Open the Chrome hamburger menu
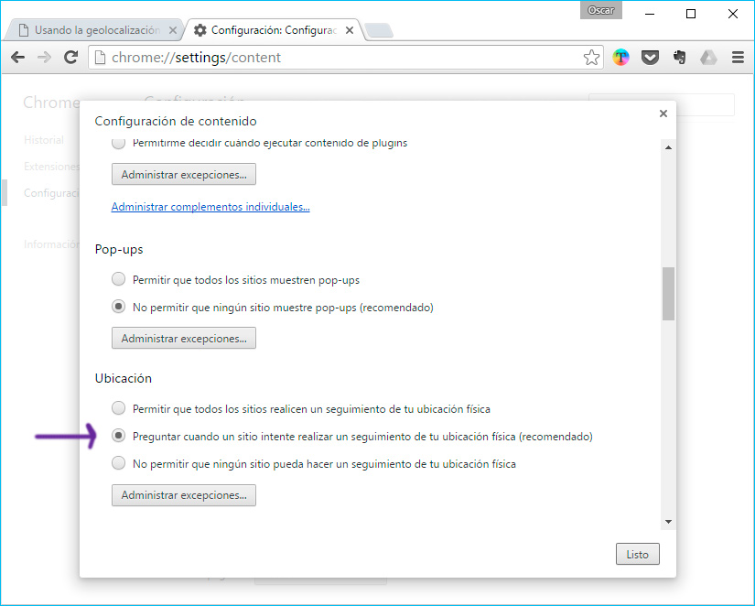 [738, 58]
